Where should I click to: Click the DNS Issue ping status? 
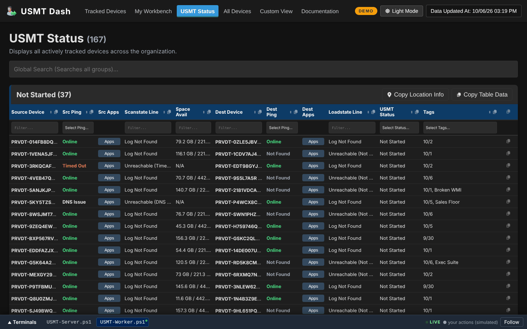[x=74, y=202]
